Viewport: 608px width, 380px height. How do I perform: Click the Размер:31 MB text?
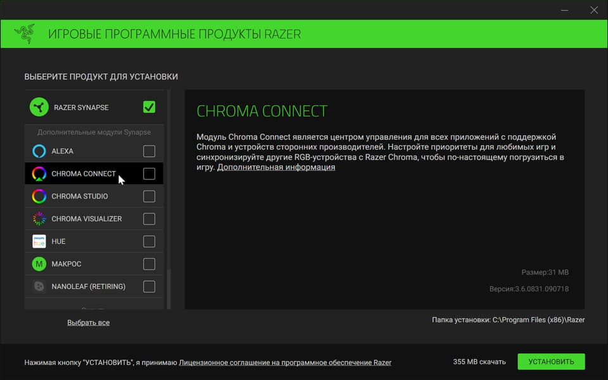(x=545, y=272)
